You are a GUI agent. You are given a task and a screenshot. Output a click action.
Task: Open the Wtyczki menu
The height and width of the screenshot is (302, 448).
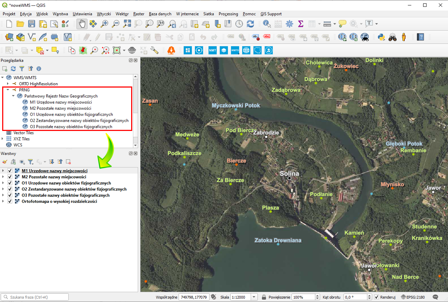pyautogui.click(x=104, y=14)
